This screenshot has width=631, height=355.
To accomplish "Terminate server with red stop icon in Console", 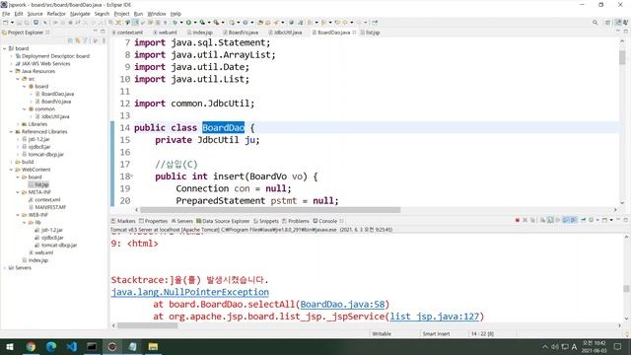I will pyautogui.click(x=517, y=220).
